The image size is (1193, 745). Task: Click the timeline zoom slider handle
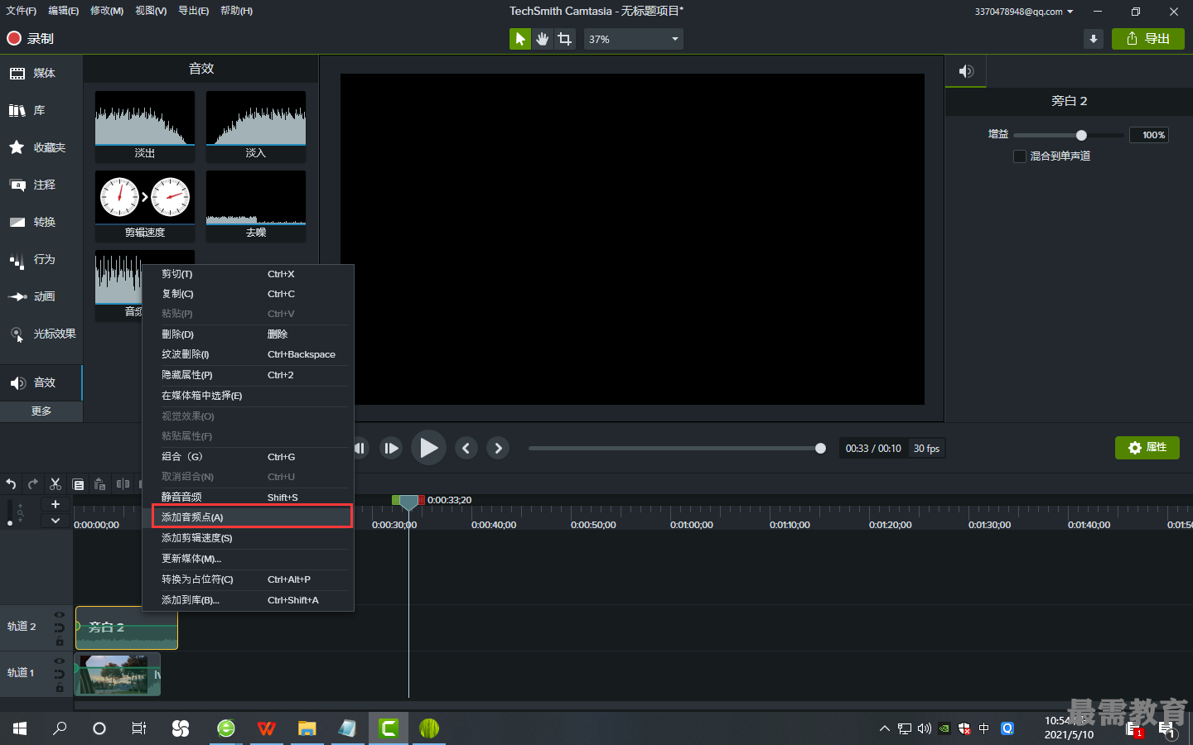10,523
